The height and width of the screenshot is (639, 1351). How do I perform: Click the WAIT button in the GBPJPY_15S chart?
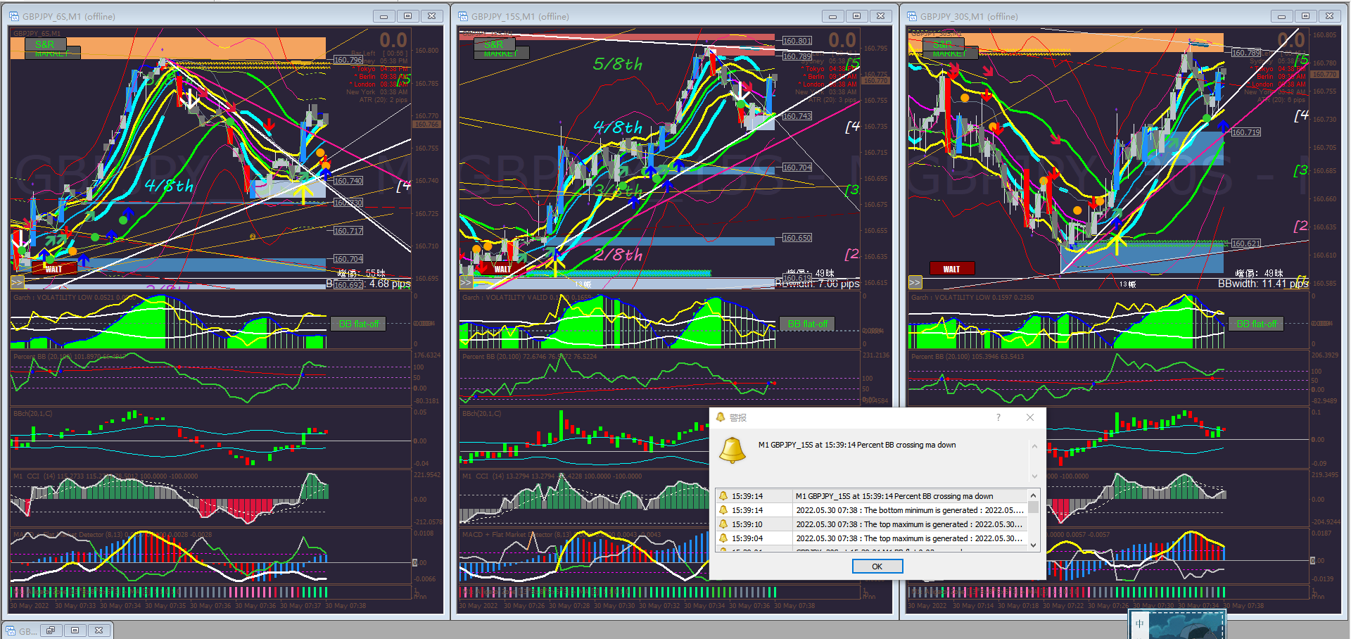(502, 268)
